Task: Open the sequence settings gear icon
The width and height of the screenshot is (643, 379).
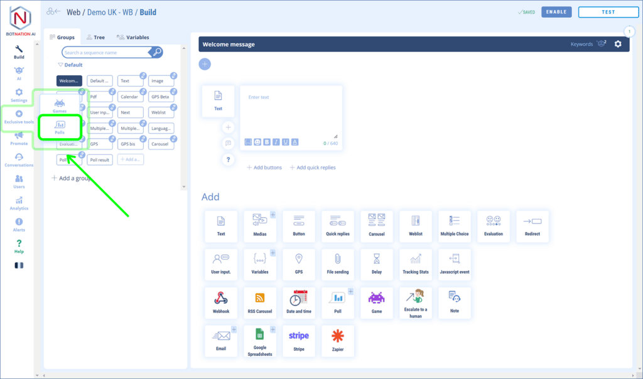Action: [618, 44]
